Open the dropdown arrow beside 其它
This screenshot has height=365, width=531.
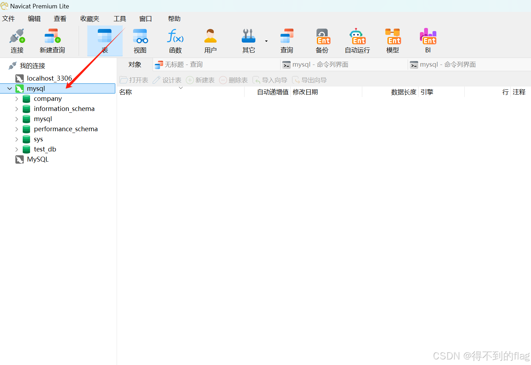(x=266, y=41)
